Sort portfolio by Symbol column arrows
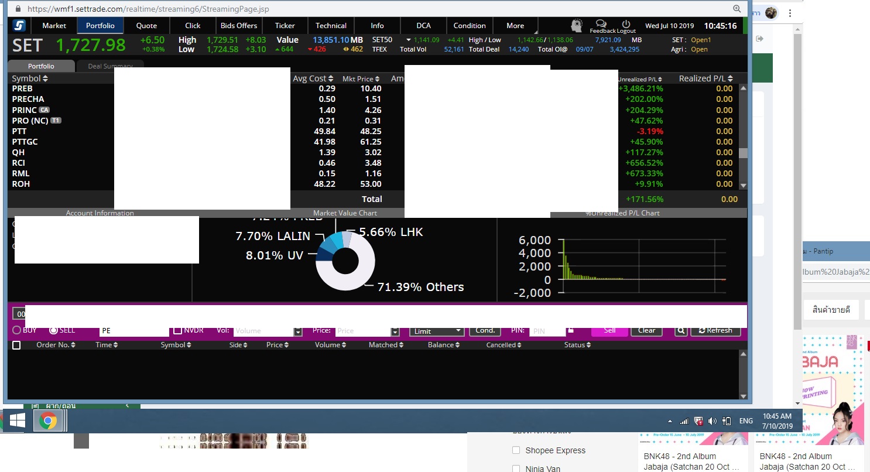The height and width of the screenshot is (472, 870). [x=45, y=78]
